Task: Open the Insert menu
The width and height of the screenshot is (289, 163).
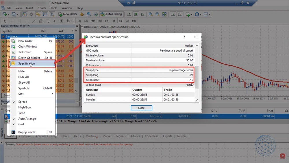Action: coord(29,8)
